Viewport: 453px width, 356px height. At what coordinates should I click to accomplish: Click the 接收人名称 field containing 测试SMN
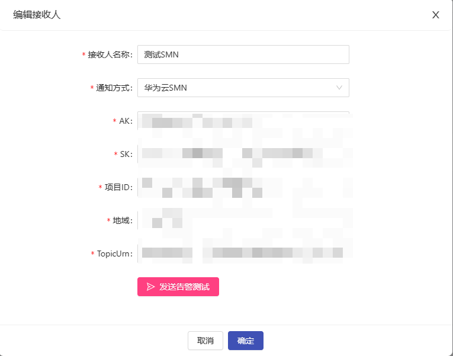243,54
